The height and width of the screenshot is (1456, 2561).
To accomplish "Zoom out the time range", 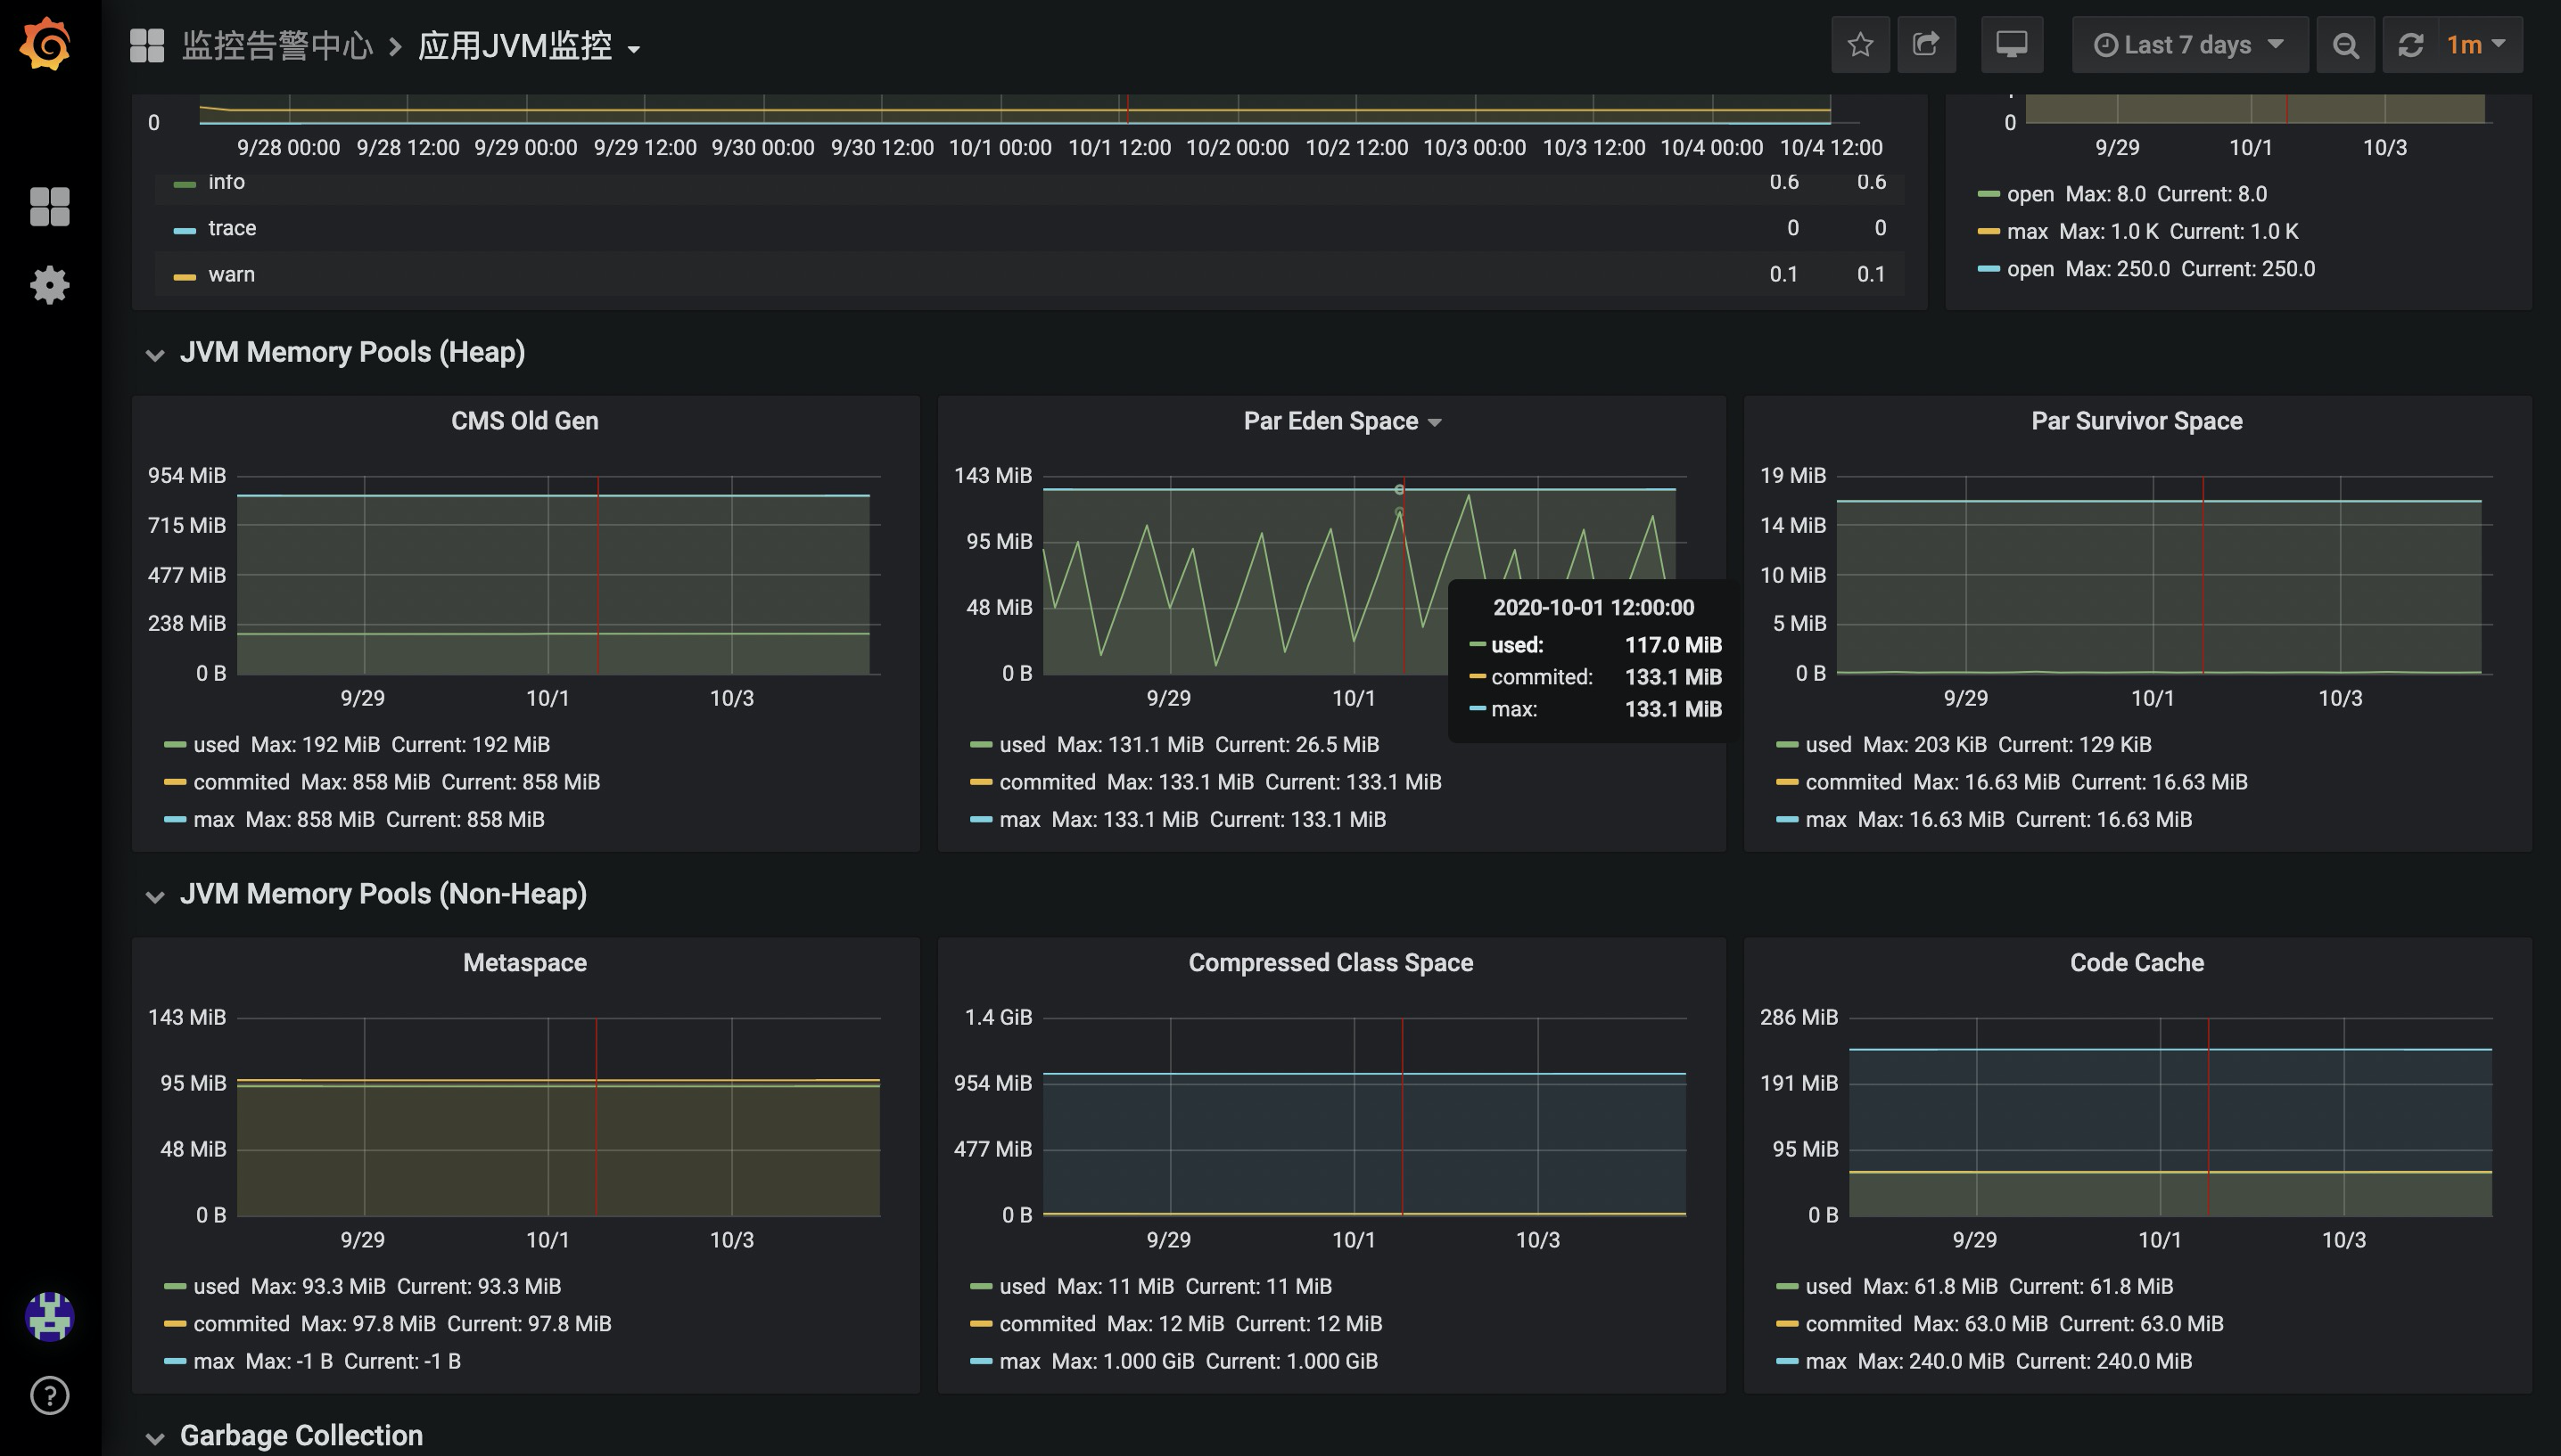I will pyautogui.click(x=2345, y=45).
